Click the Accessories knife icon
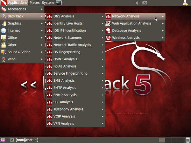This screenshot has width=191, height=143. [4, 9]
